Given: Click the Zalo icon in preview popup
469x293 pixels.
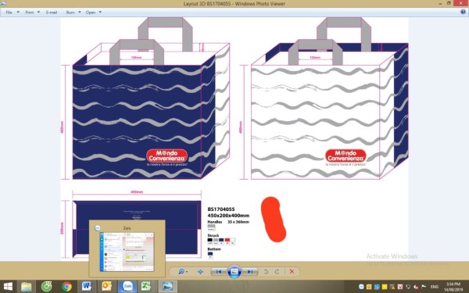Looking at the screenshot, I should tap(97, 228).
